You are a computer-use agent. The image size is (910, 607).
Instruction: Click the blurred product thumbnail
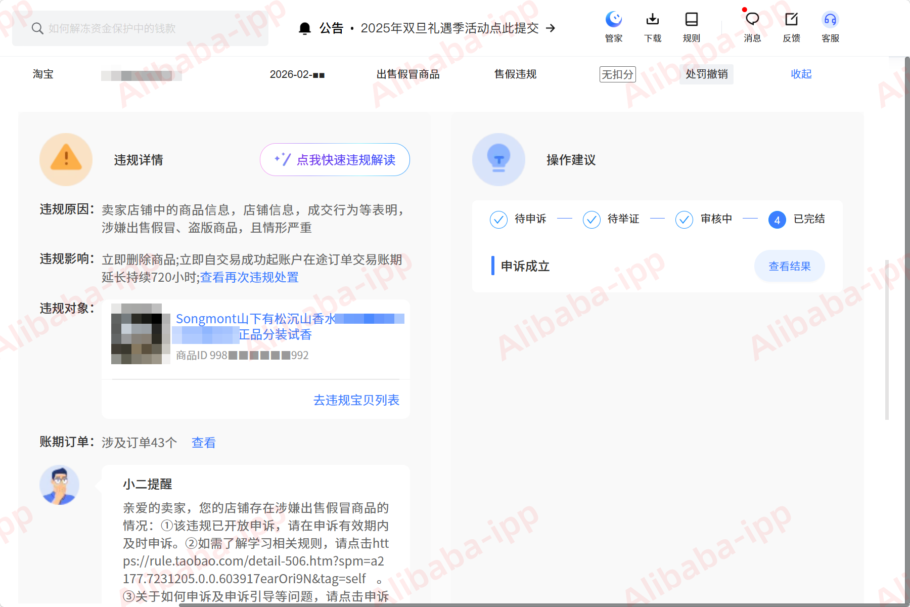[x=141, y=334]
